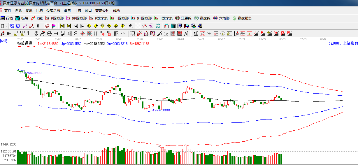358x165 pixels.
Task: Toggle the crosshair cursor button
Action: click(x=138, y=26)
